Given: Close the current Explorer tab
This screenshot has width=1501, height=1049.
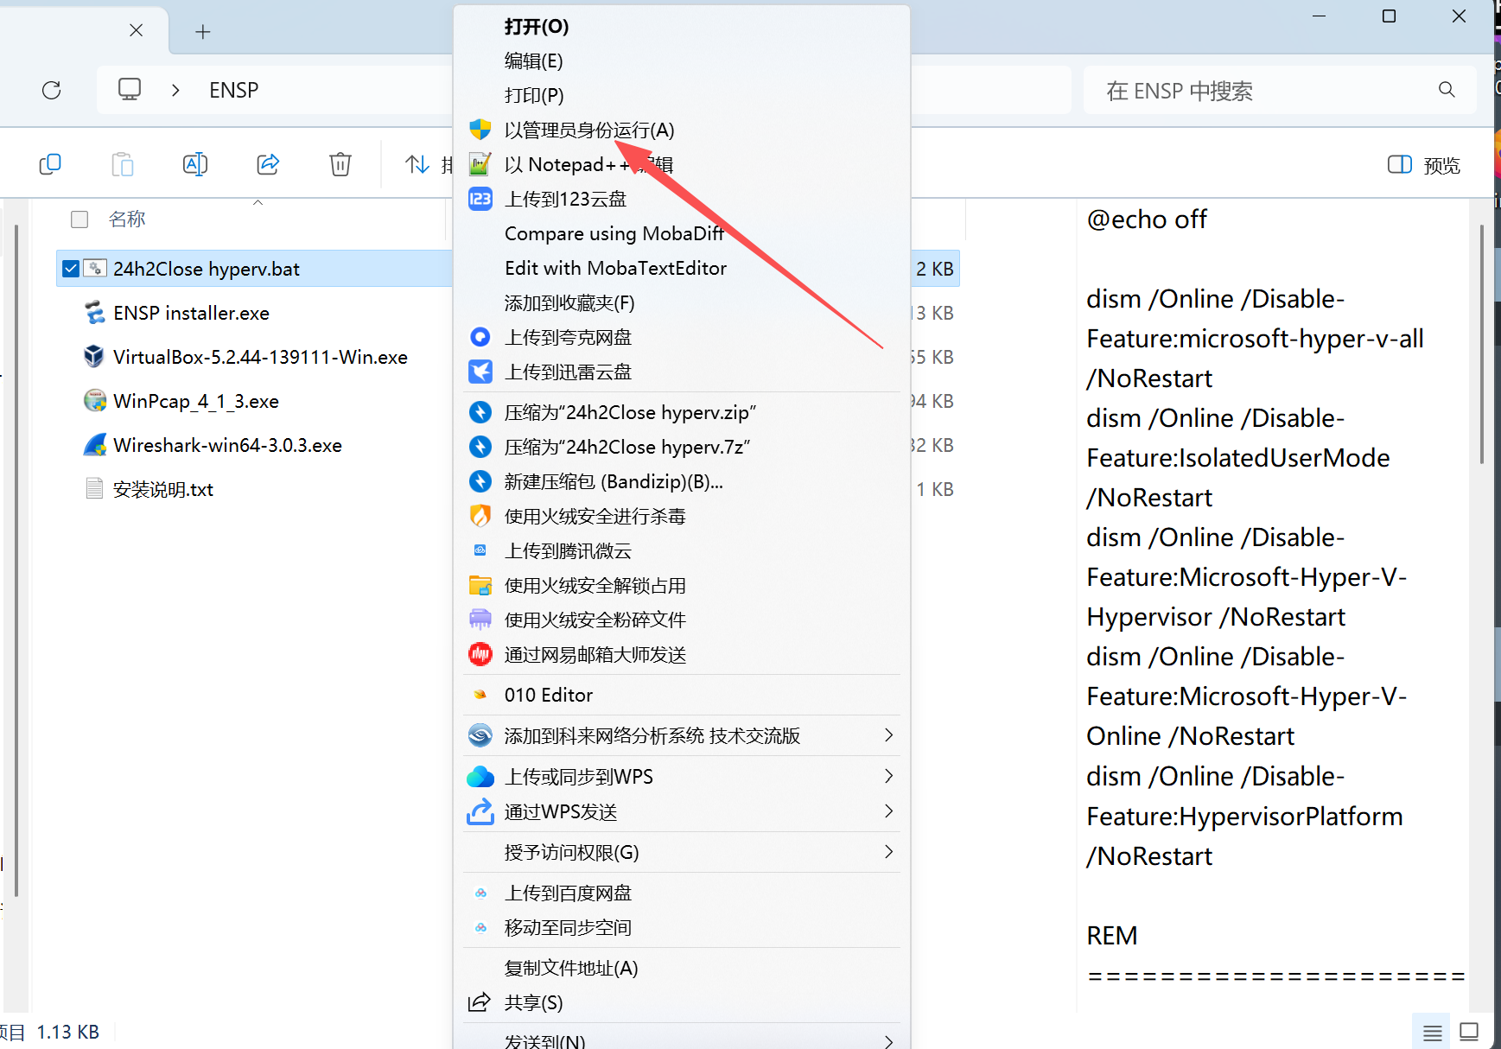Looking at the screenshot, I should coord(136,30).
